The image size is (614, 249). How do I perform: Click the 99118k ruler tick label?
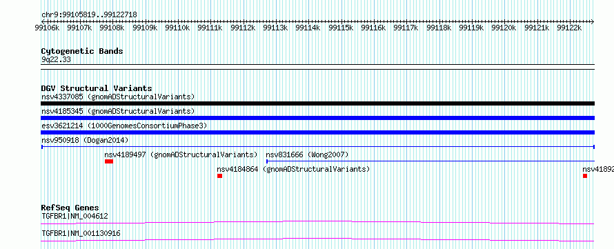tap(439, 28)
